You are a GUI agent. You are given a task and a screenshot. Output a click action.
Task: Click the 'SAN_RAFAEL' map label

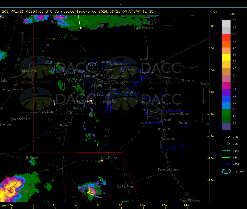click(101, 75)
